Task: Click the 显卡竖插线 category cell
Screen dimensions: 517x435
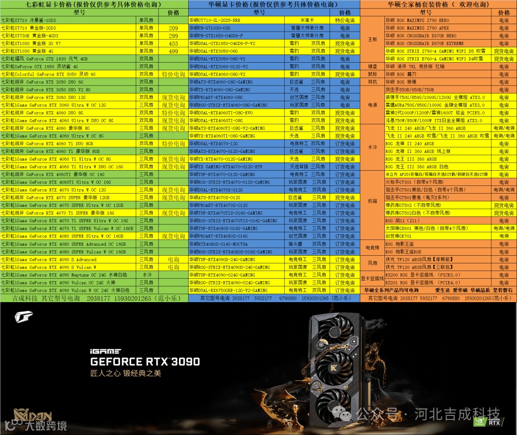Action: (372, 279)
